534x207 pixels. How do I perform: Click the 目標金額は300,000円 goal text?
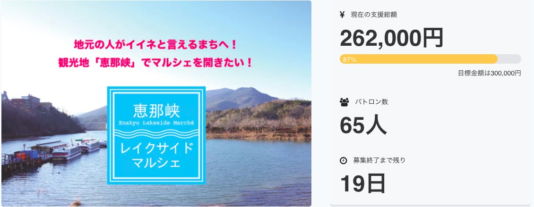pyautogui.click(x=489, y=73)
